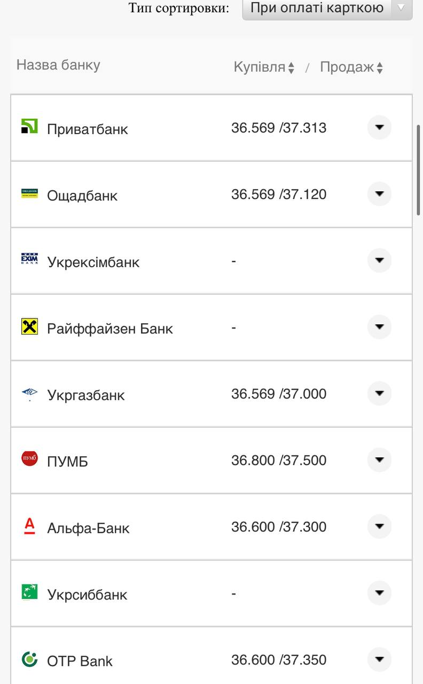This screenshot has height=684, width=423.
Task: Expand the ПУМБ rate details
Action: coord(379,460)
